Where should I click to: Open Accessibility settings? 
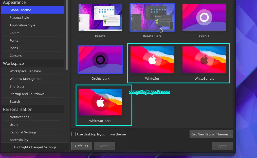pyautogui.click(x=32, y=140)
